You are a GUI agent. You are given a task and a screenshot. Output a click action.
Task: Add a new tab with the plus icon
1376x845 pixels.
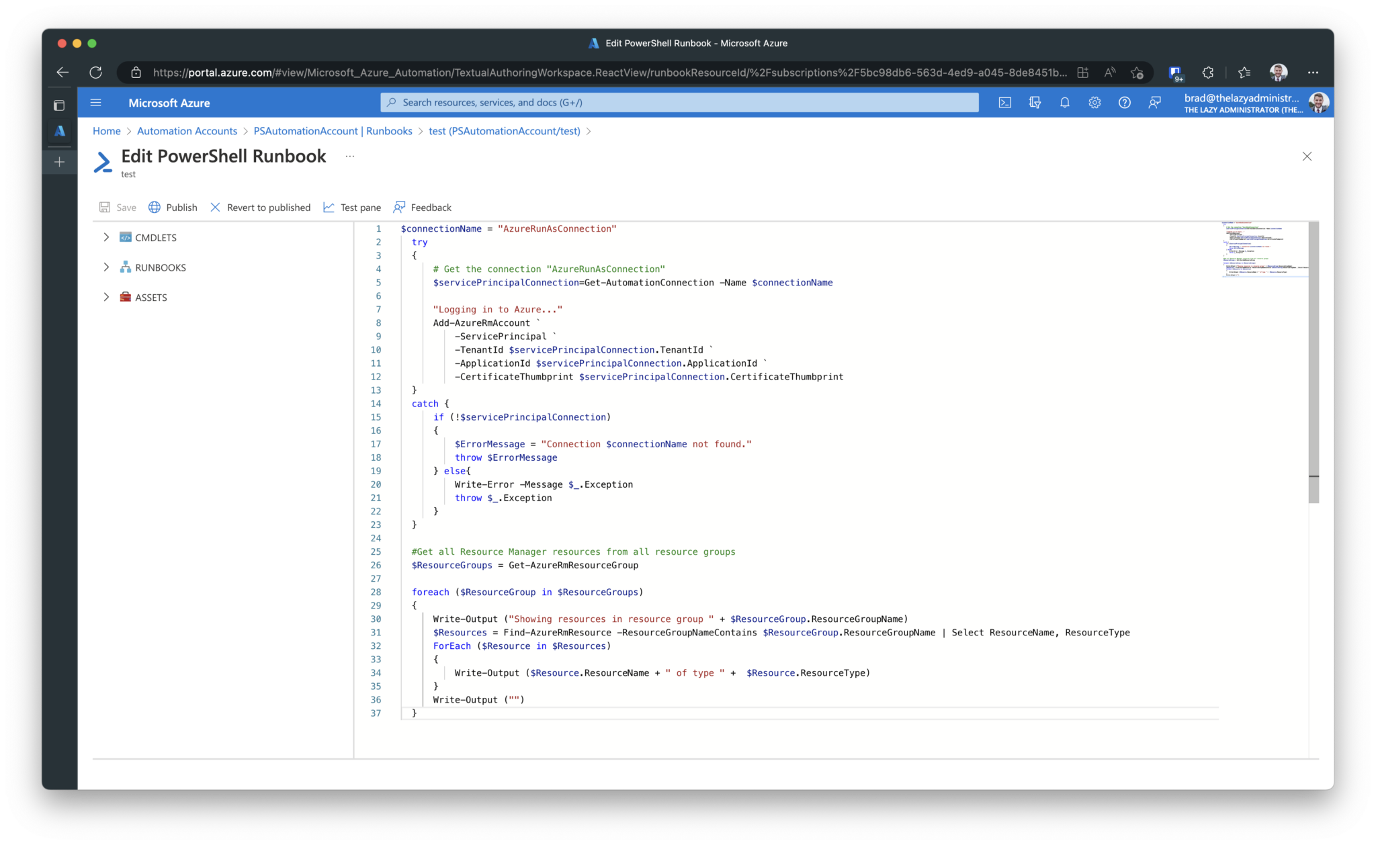click(60, 162)
